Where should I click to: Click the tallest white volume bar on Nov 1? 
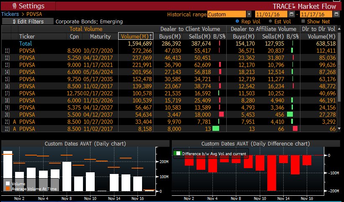(8, 171)
